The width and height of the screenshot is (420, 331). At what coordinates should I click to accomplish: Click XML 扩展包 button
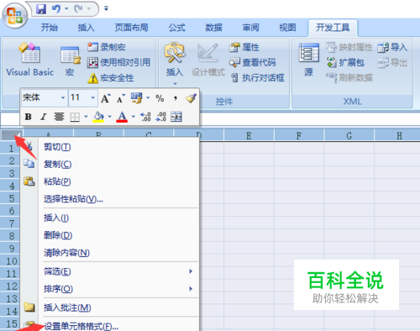click(x=345, y=62)
